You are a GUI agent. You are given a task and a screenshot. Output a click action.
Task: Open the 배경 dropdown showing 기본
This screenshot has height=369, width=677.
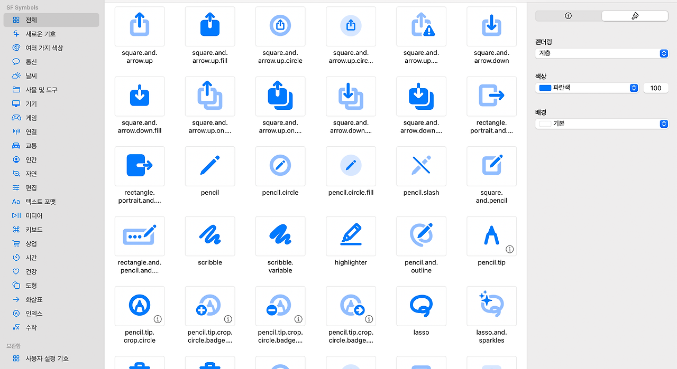click(x=602, y=124)
